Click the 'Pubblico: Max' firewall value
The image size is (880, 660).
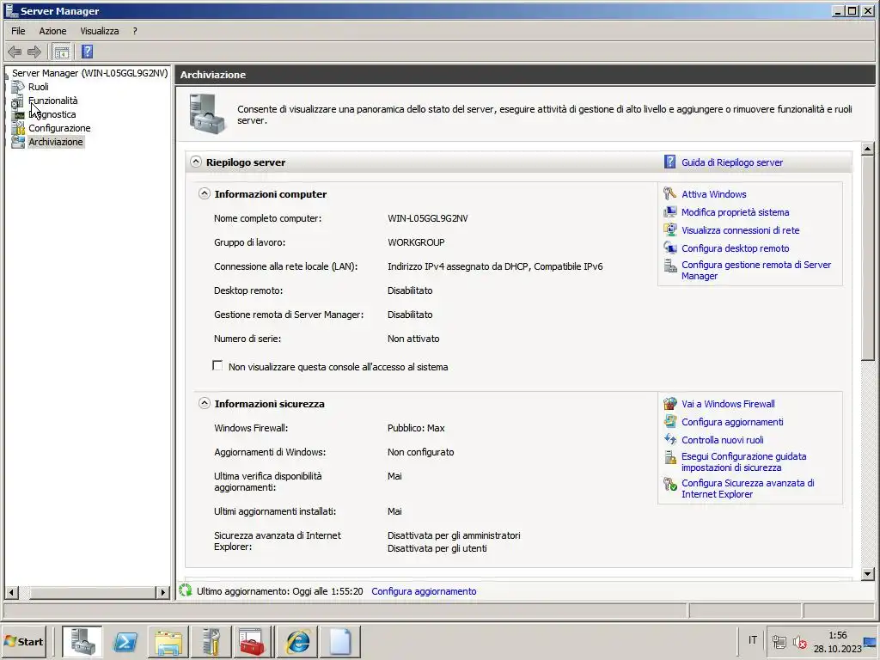tap(416, 428)
